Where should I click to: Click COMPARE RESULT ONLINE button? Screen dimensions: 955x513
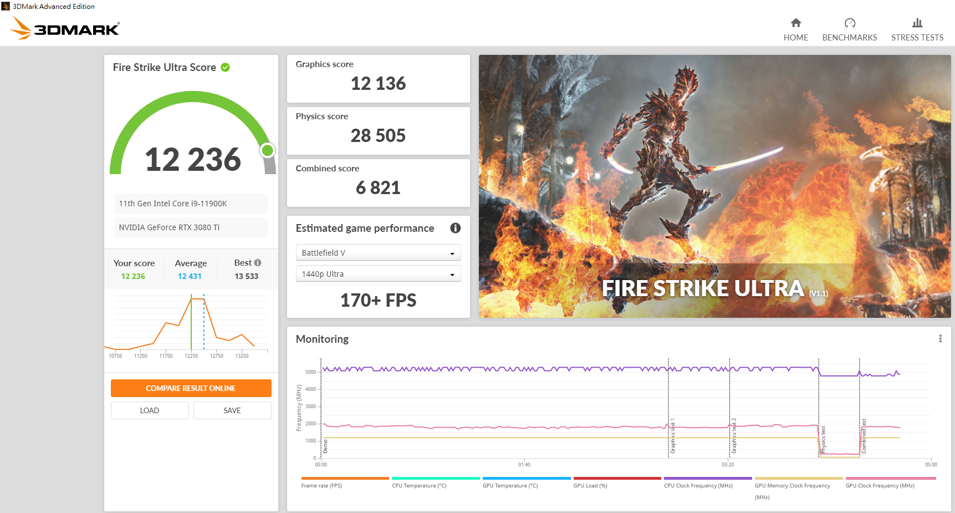[x=191, y=388]
